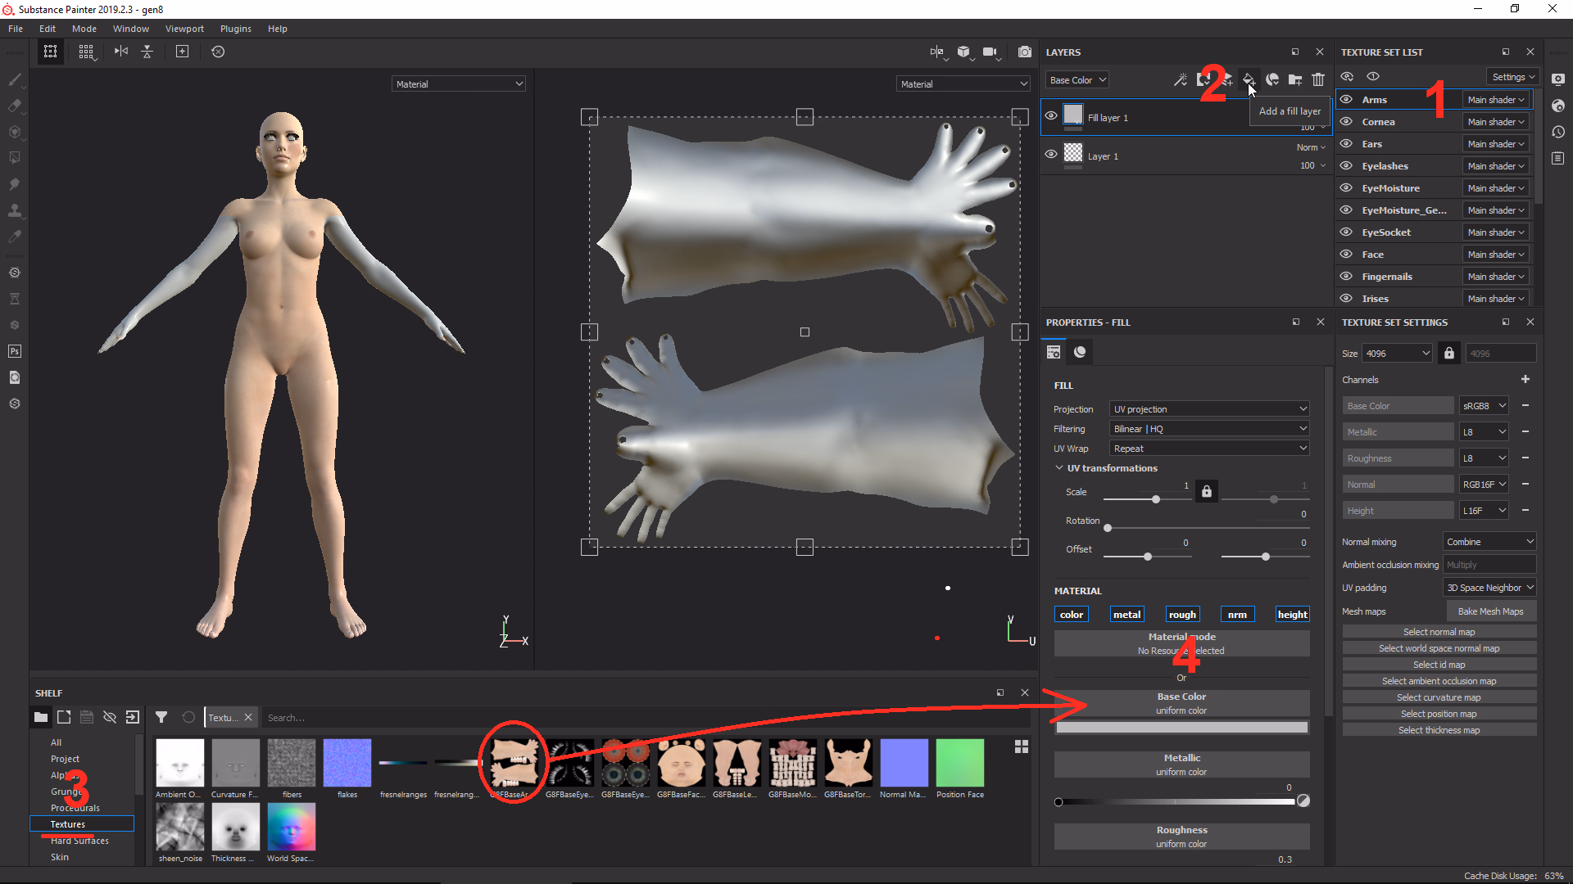Switch viewport perspective cube icon
1573x884 pixels.
pos(964,52)
